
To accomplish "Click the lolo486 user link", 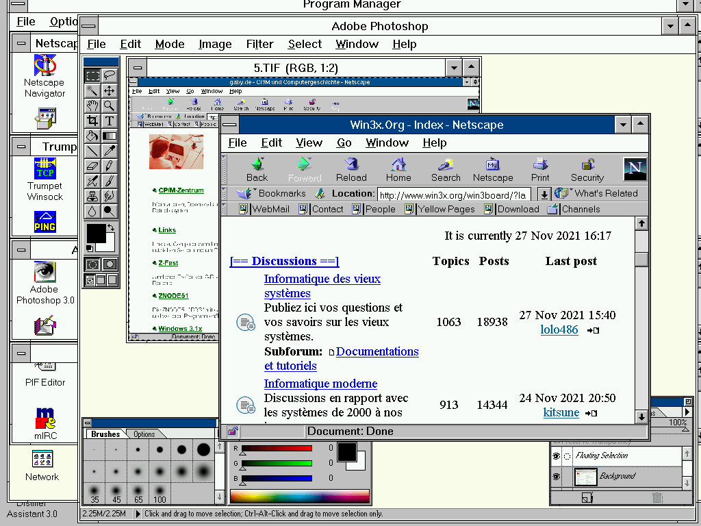I will [559, 329].
